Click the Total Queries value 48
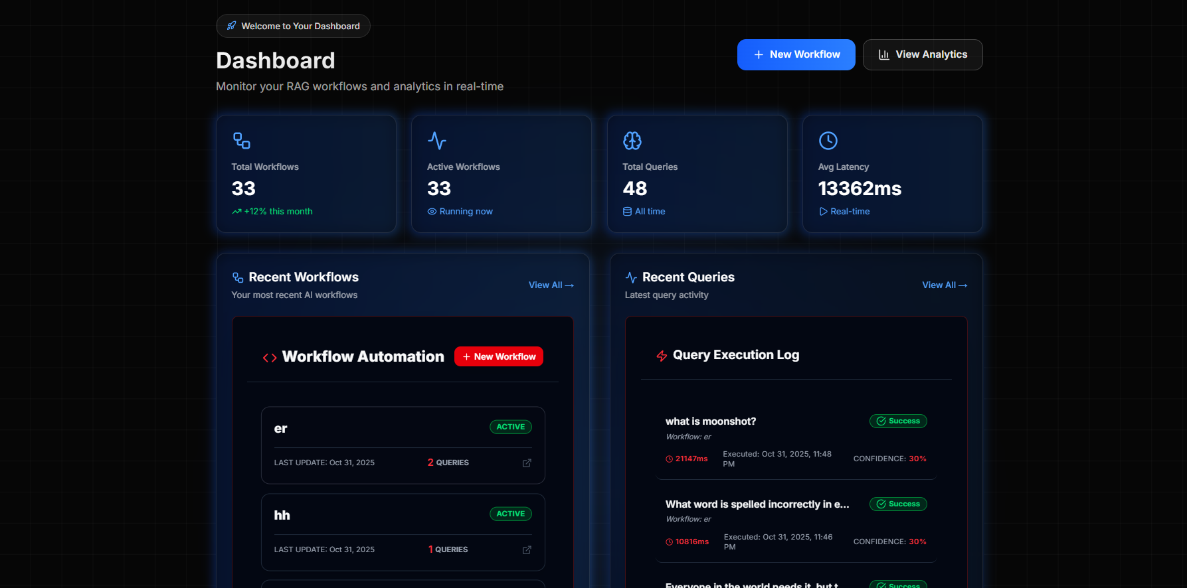 635,188
